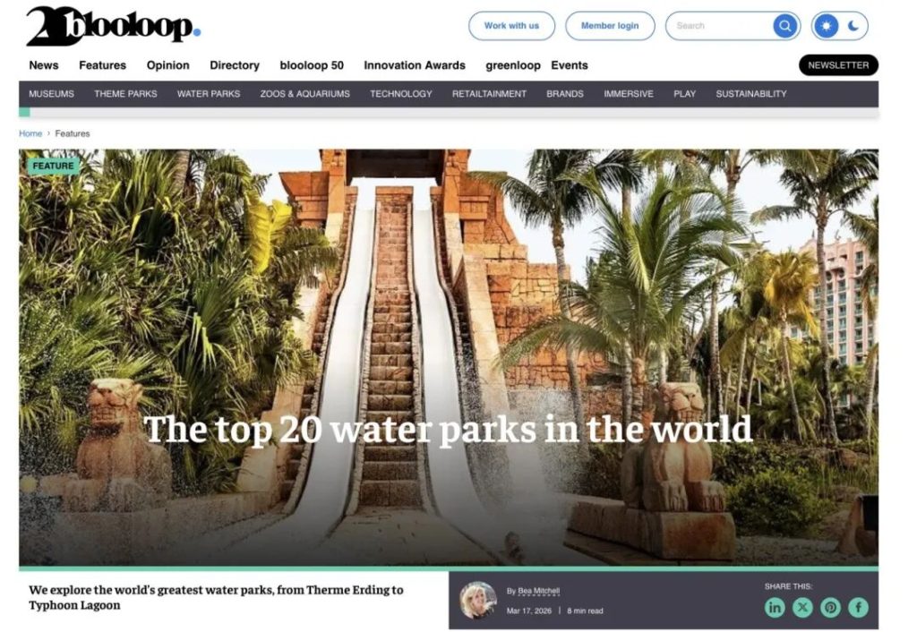Share article on Pinterest
This screenshot has height=632, width=917.
[x=830, y=608]
